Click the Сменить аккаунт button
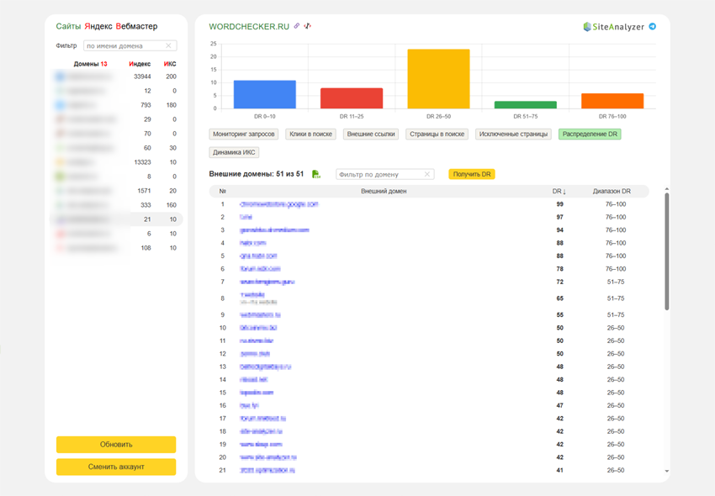Image resolution: width=715 pixels, height=496 pixels. click(116, 467)
